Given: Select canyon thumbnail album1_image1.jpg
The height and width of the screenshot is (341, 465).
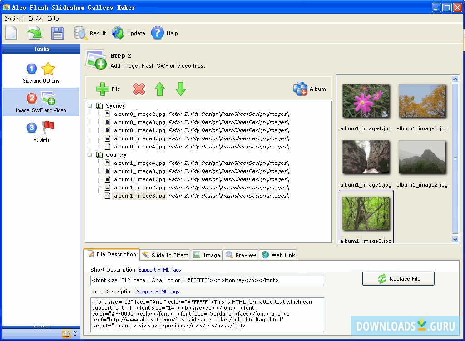Looking at the screenshot, I should [x=366, y=157].
